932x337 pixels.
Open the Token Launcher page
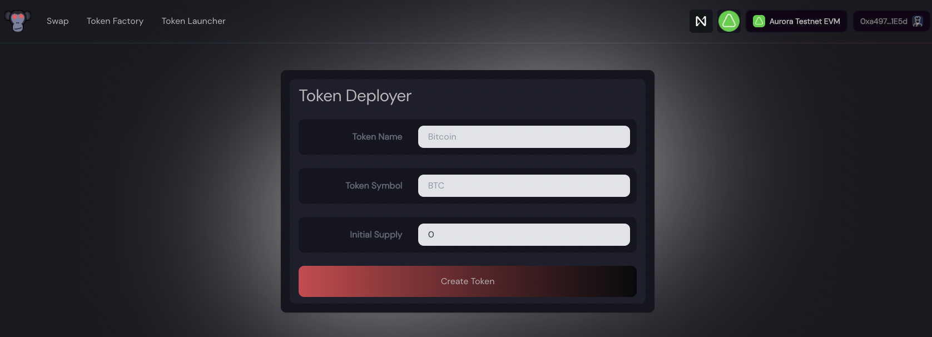coord(194,21)
